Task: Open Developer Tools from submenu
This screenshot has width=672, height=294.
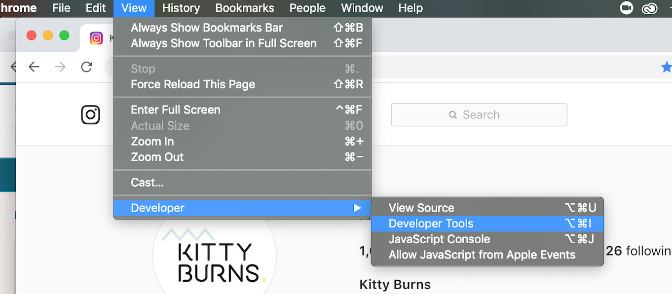Action: pos(487,223)
